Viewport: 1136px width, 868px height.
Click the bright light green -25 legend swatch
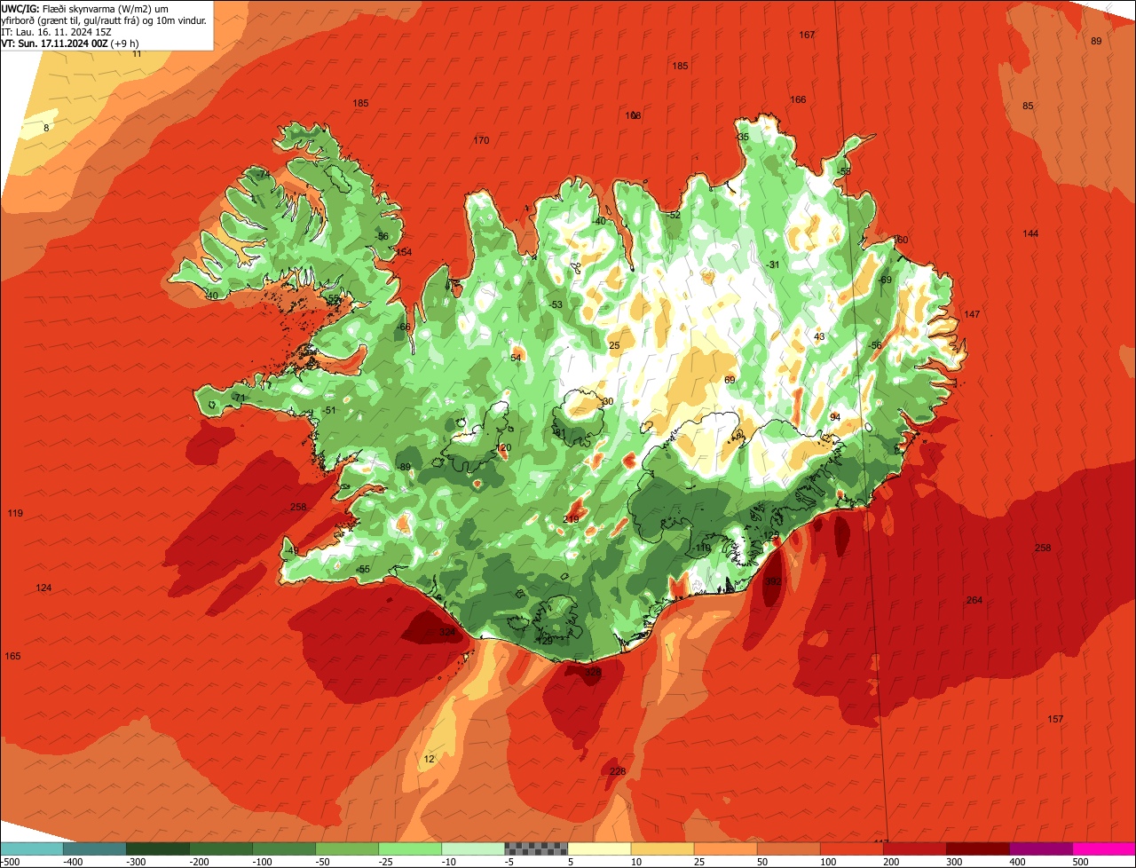coord(410,848)
